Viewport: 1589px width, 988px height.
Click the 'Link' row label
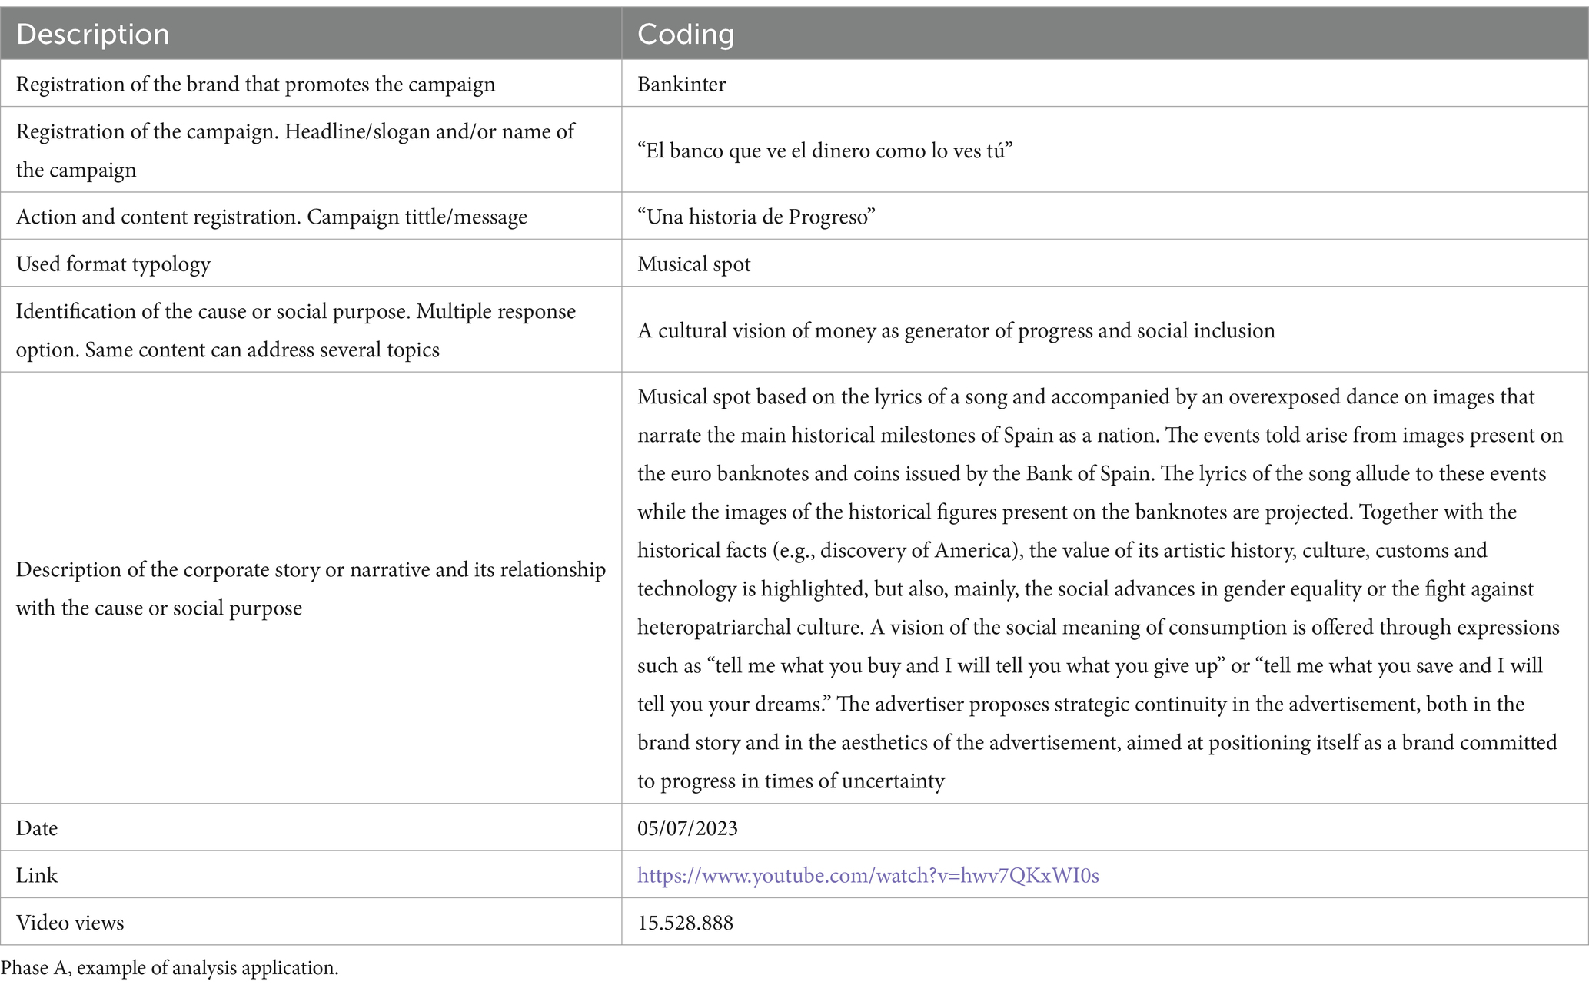pos(37,875)
